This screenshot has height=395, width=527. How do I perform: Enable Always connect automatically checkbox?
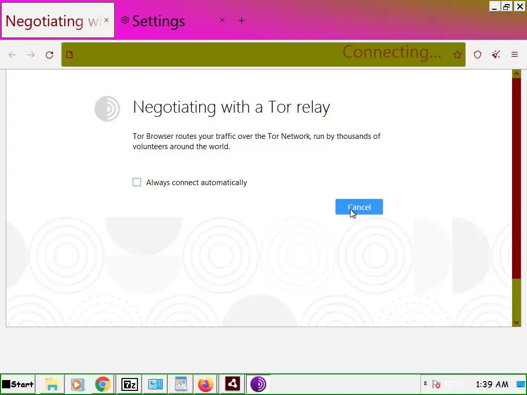click(137, 182)
